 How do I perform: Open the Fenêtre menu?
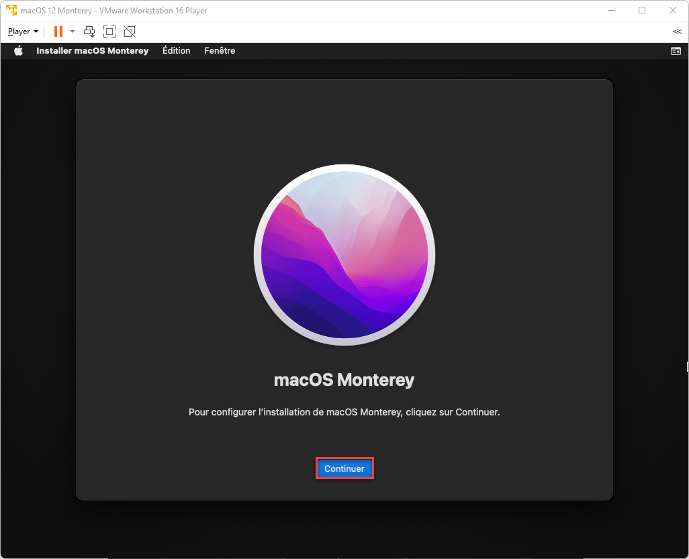220,51
